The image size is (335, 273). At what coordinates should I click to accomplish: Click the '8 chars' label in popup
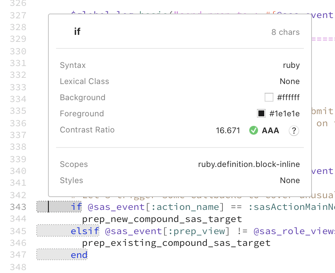[x=286, y=32]
